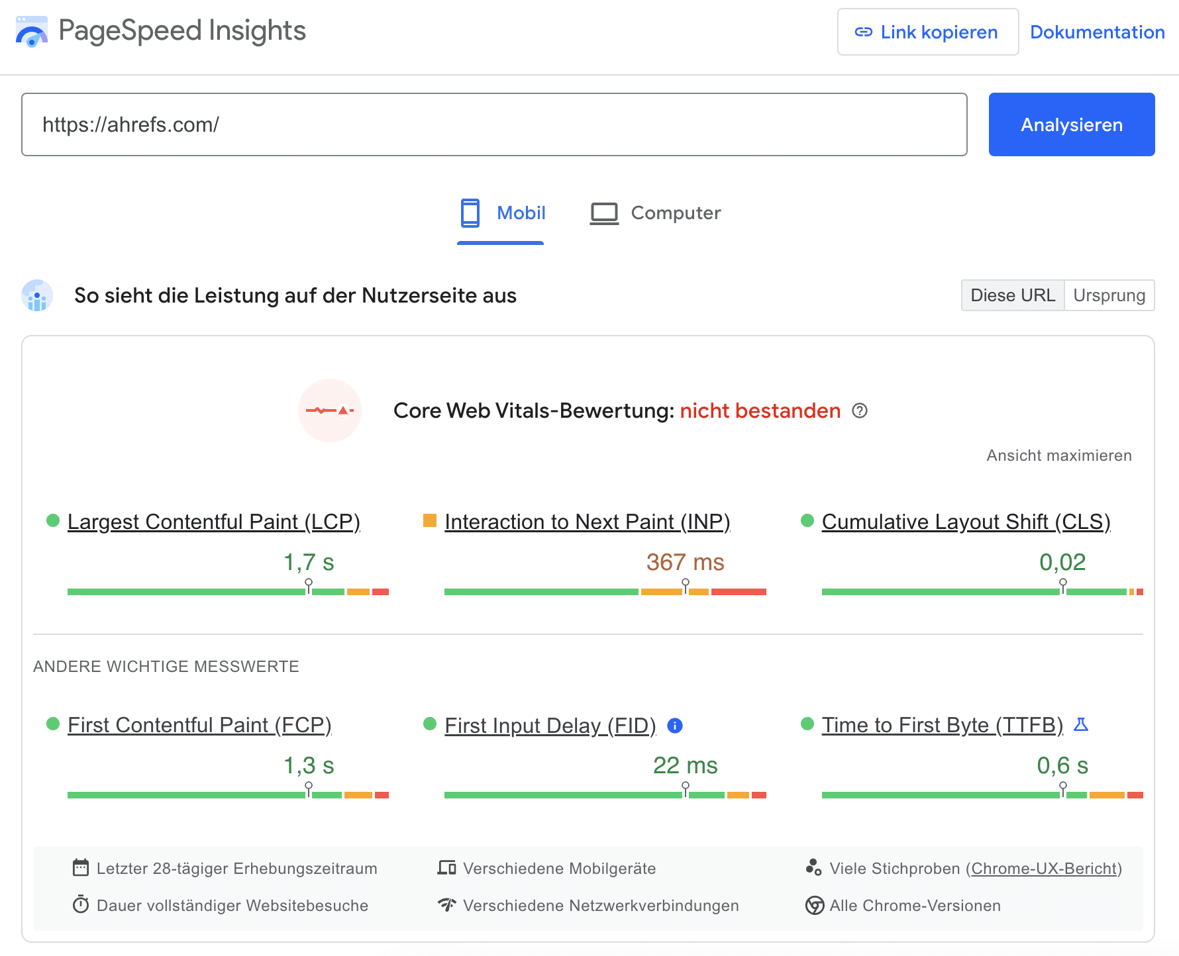1179x956 pixels.
Task: Click the samples dots icon for Stichproben
Action: (813, 867)
